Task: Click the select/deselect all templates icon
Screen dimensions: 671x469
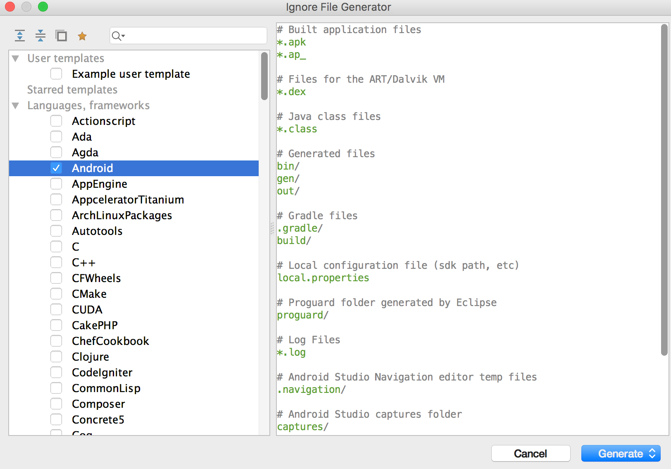Action: click(61, 36)
